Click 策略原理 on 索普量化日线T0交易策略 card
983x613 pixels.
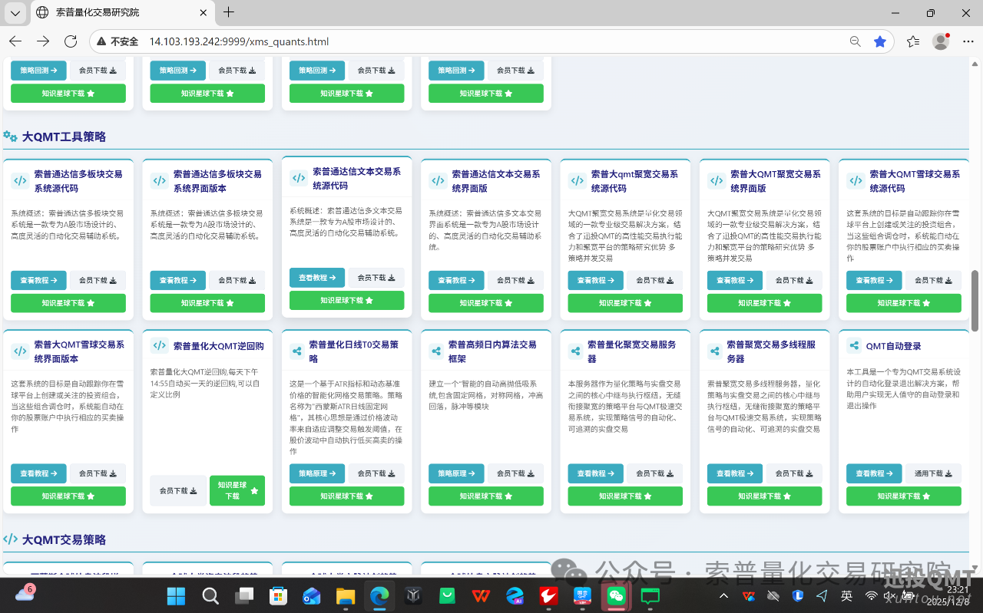(317, 473)
